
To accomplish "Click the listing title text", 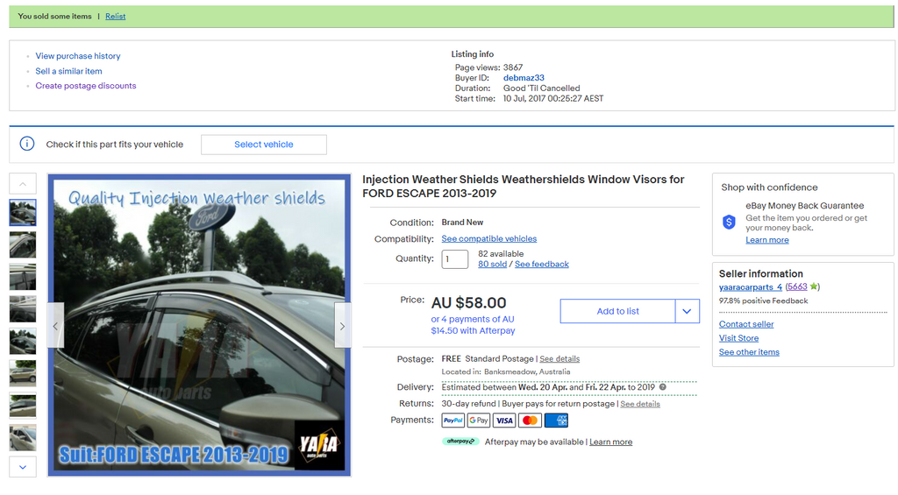I will click(x=523, y=187).
